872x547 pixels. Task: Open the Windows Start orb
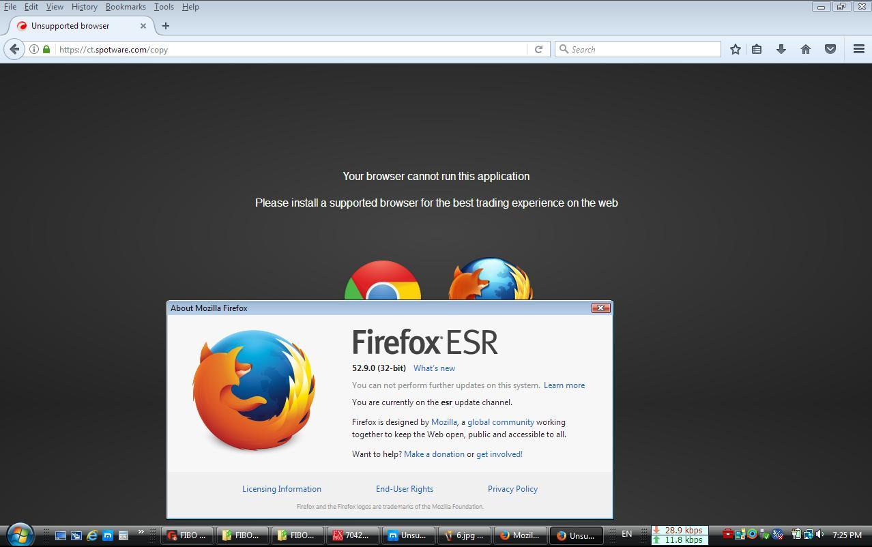pos(19,535)
